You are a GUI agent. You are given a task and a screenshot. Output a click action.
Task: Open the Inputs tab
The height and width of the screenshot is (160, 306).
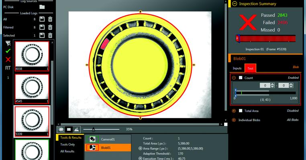pos(237,68)
